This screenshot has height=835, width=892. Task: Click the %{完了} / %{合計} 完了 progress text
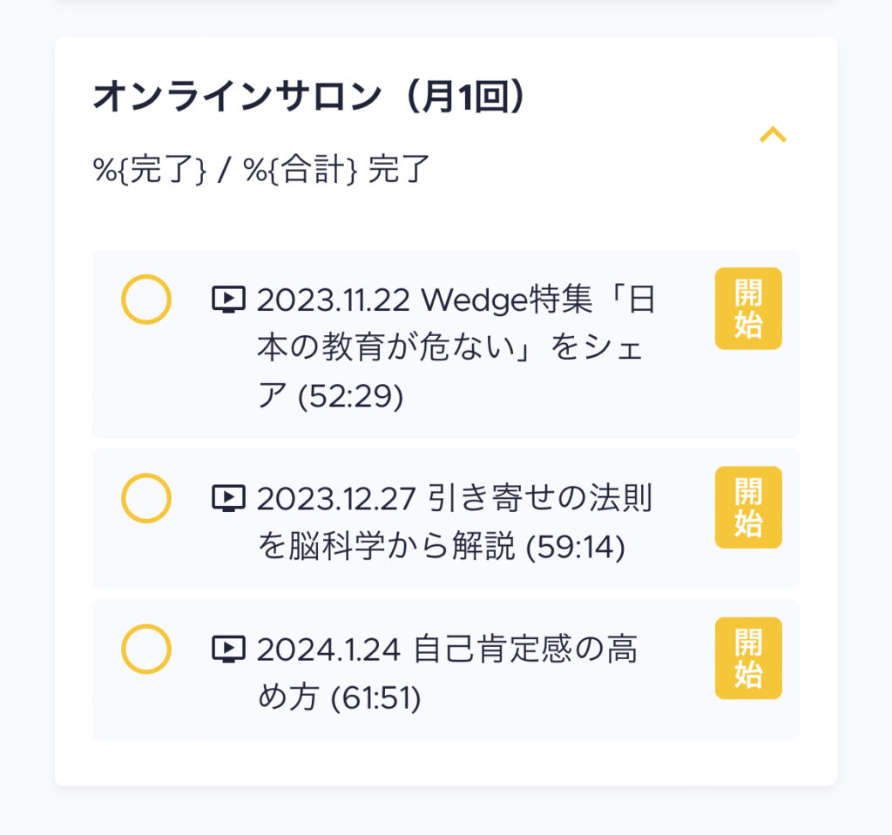[262, 169]
